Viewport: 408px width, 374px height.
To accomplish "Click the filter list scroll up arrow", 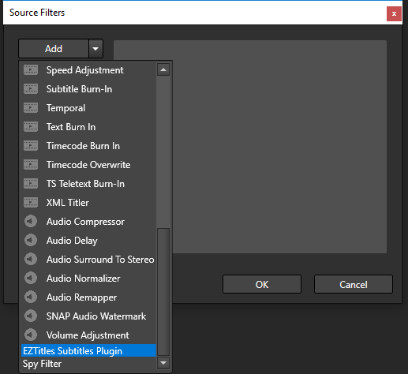I will 163,69.
